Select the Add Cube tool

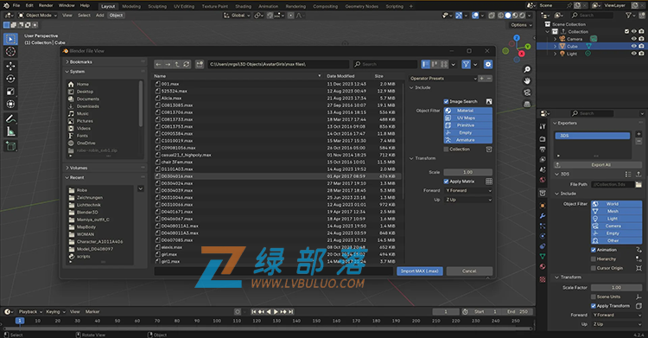10,146
